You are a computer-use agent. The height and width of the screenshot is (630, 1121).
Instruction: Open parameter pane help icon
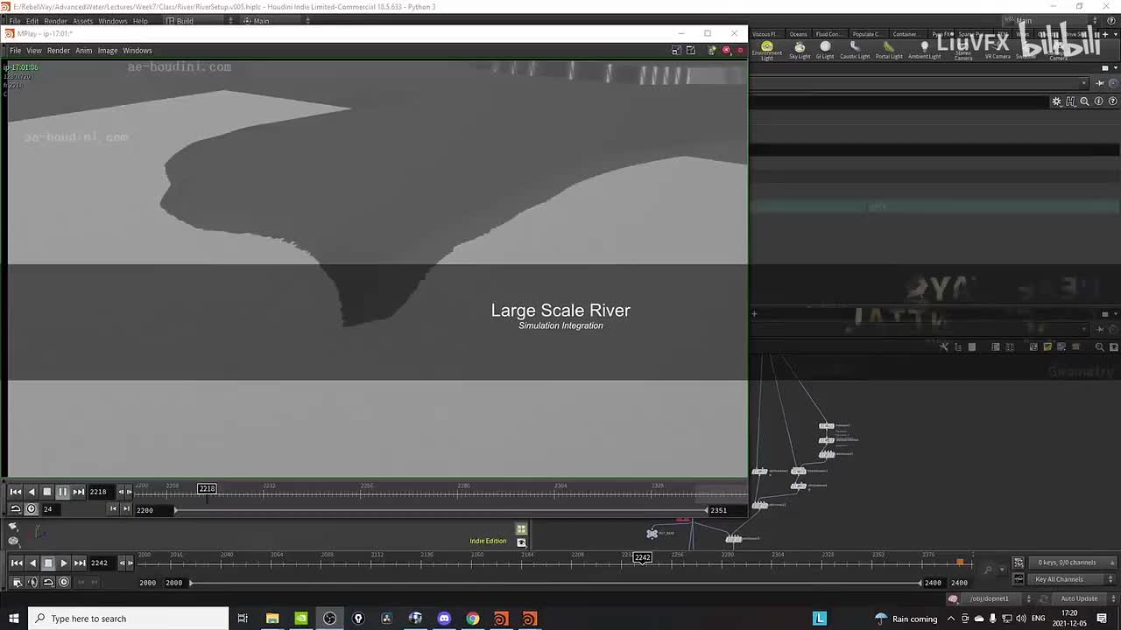[1112, 101]
